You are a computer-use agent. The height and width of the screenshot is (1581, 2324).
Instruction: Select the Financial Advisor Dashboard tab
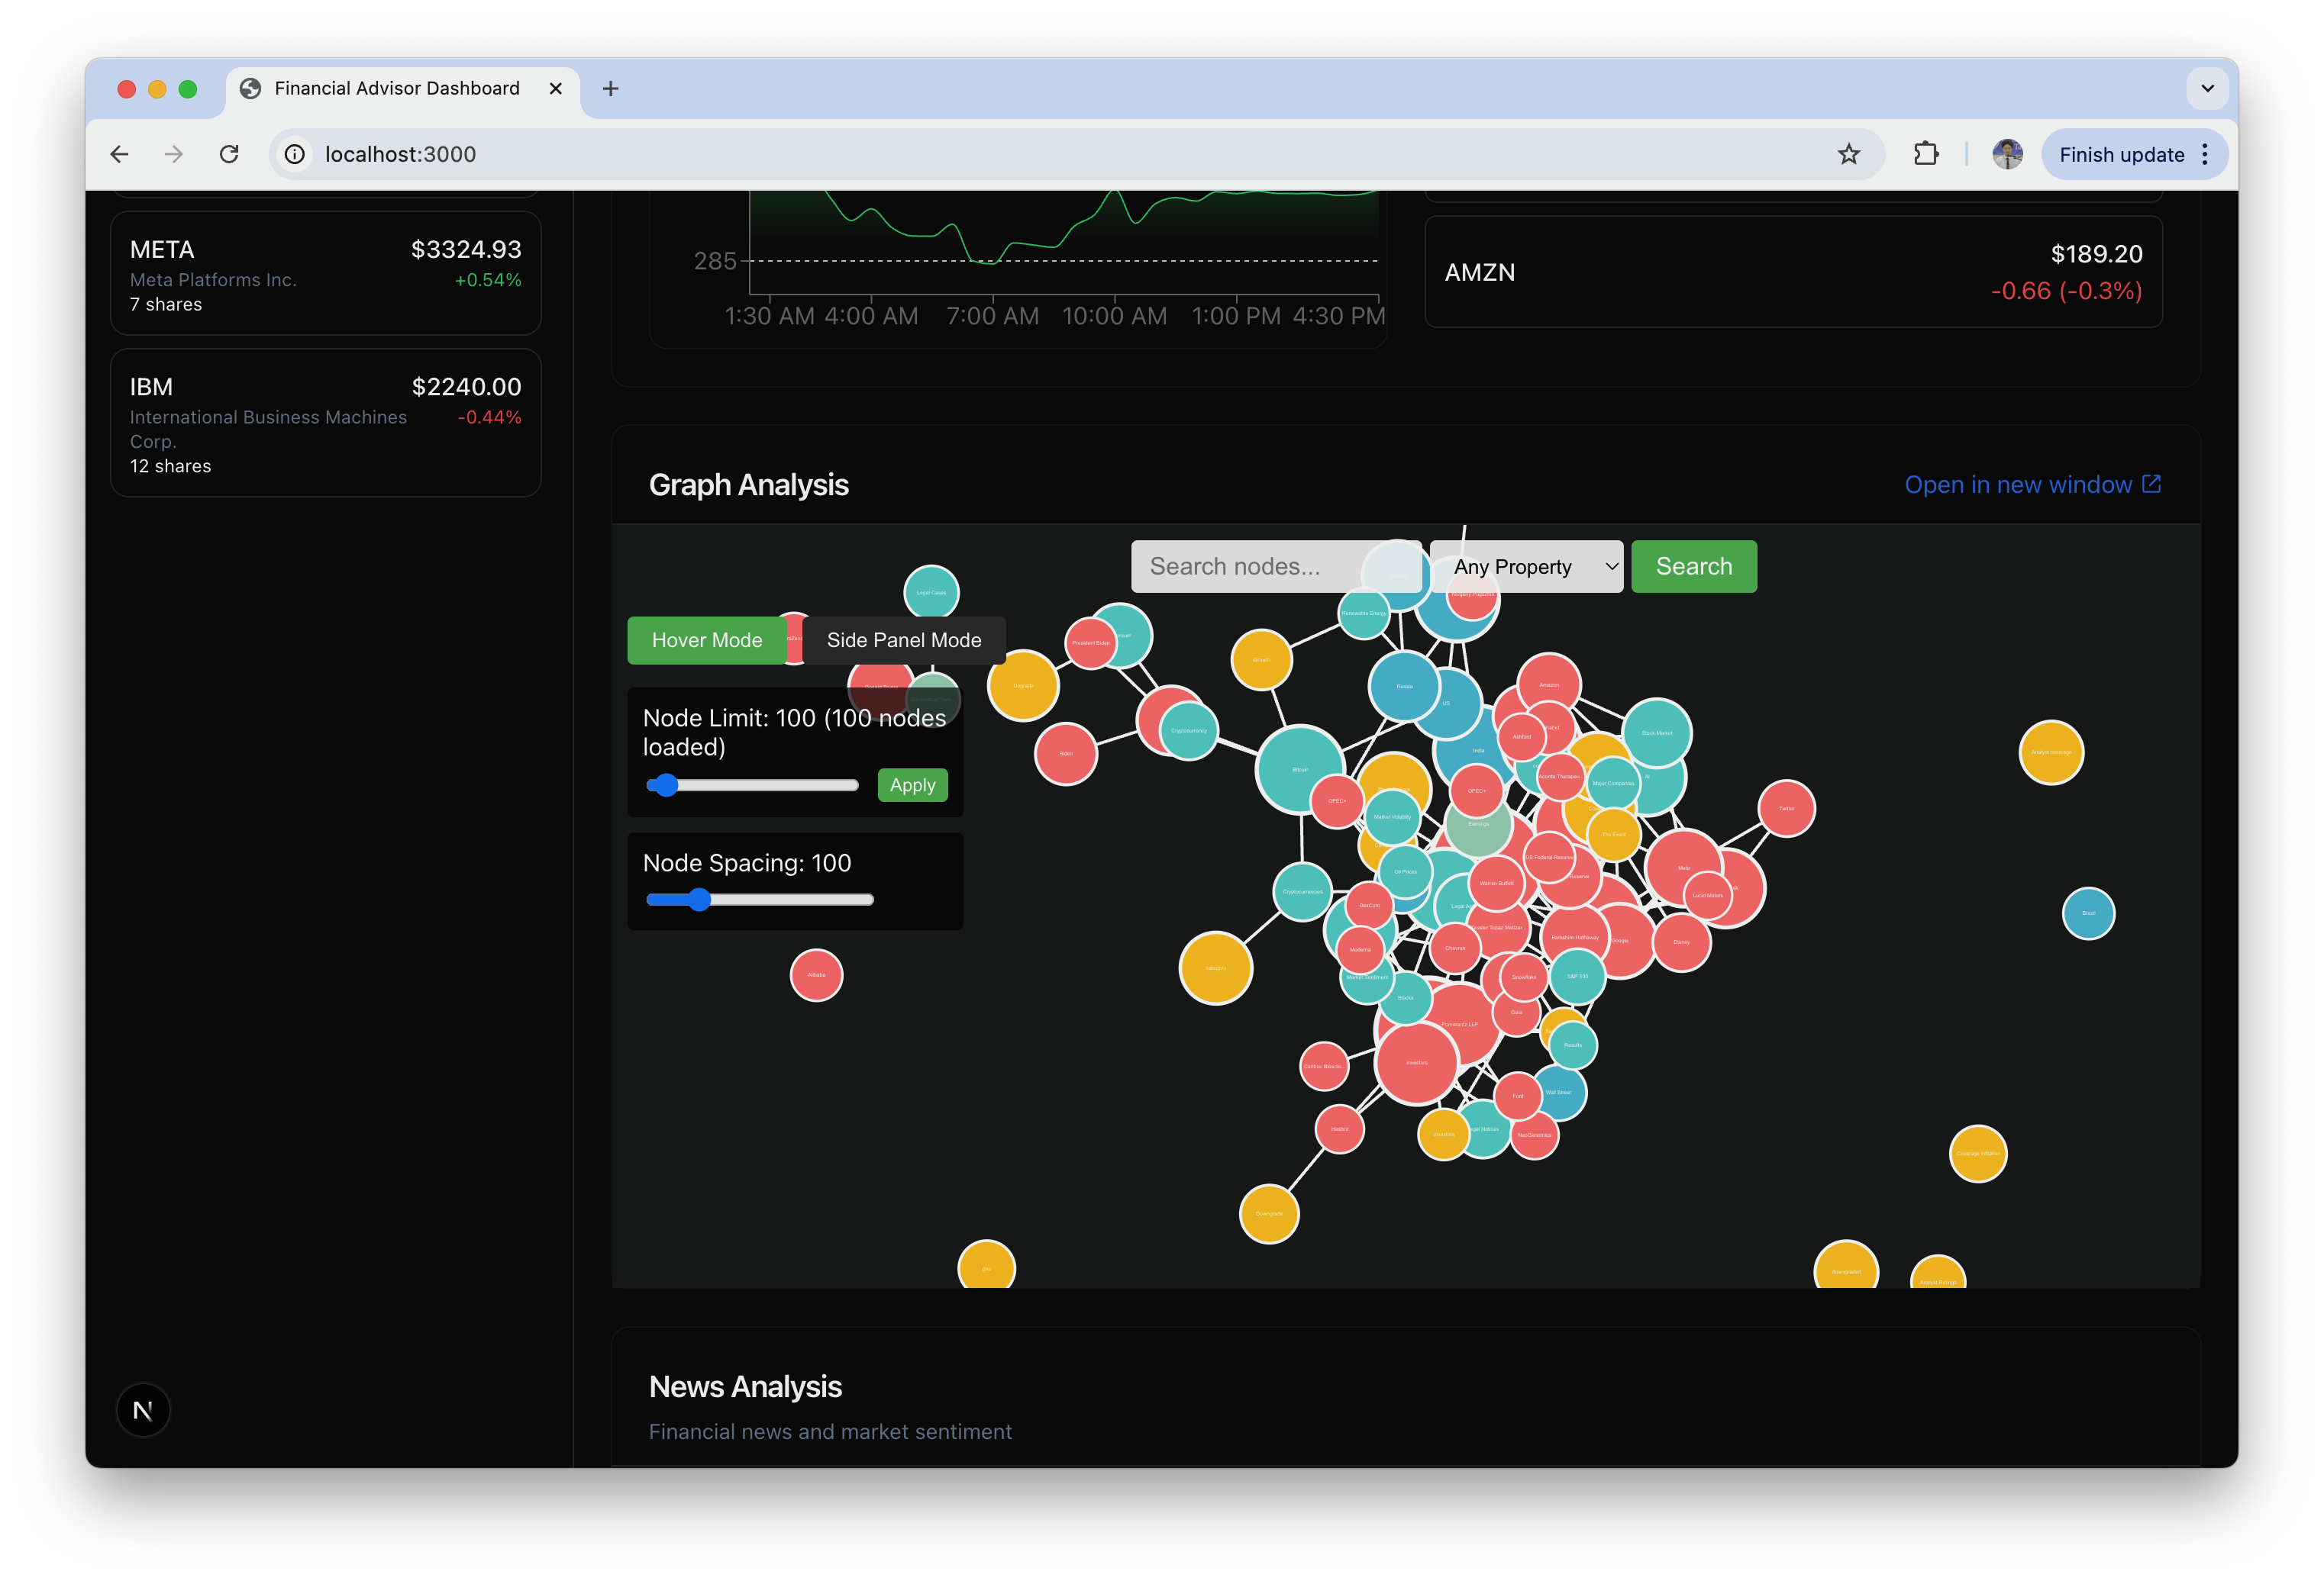(x=397, y=89)
